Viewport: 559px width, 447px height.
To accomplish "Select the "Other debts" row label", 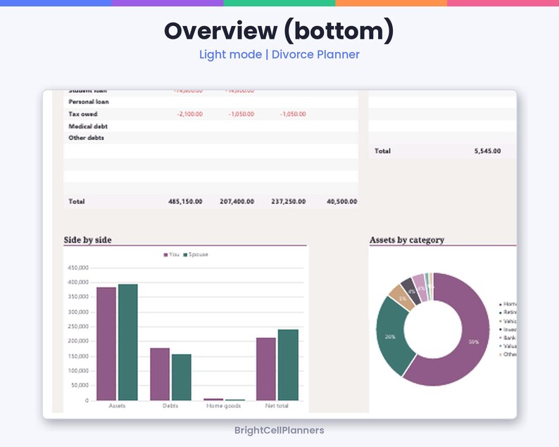I will click(x=86, y=137).
